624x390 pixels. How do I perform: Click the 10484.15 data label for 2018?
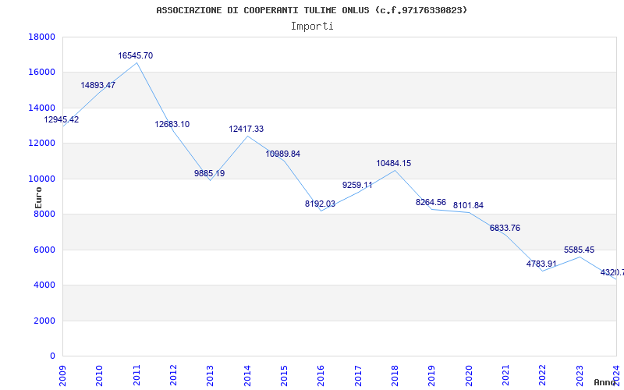[394, 164]
